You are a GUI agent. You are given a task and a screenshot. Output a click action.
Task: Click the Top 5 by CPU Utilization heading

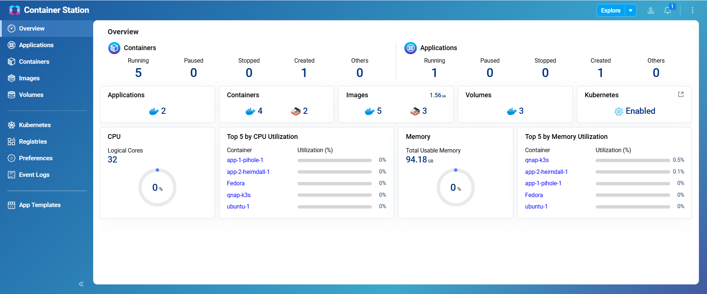262,137
